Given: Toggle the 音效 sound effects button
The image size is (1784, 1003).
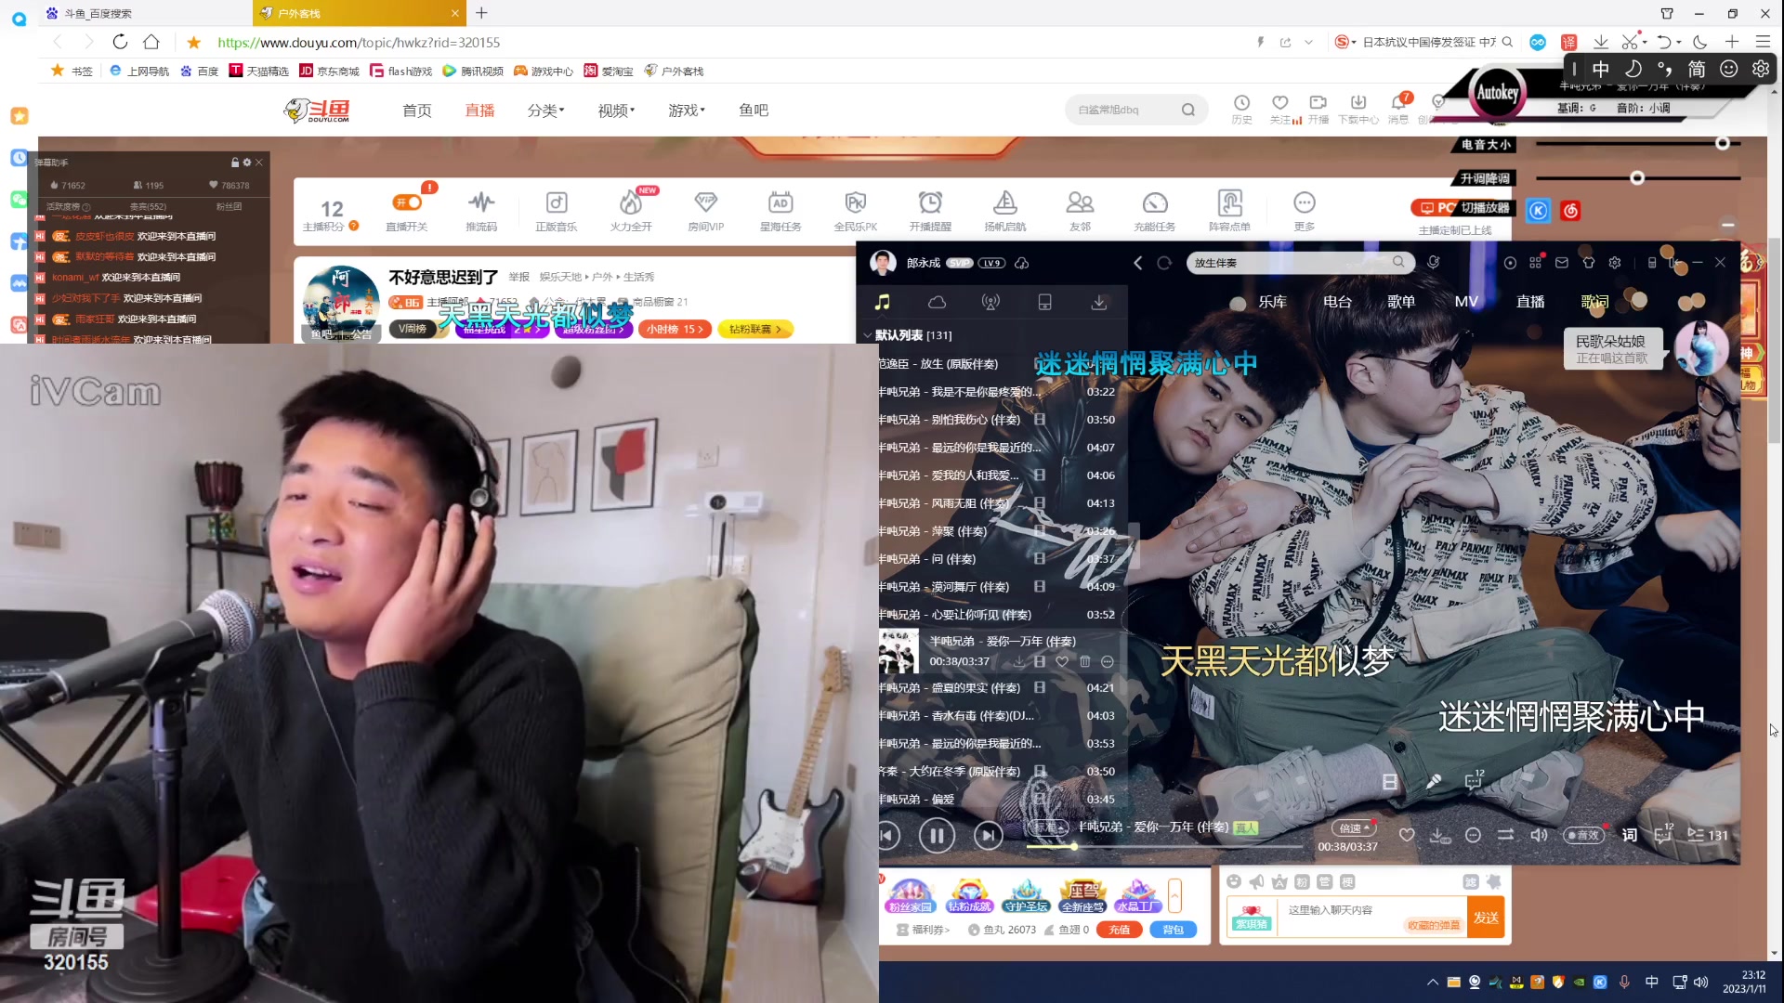Looking at the screenshot, I should pos(1583,835).
